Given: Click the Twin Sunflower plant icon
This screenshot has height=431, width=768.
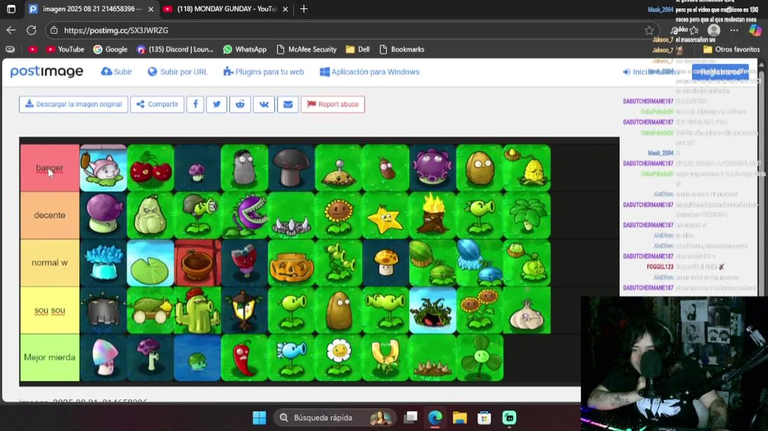Looking at the screenshot, I should 480,310.
